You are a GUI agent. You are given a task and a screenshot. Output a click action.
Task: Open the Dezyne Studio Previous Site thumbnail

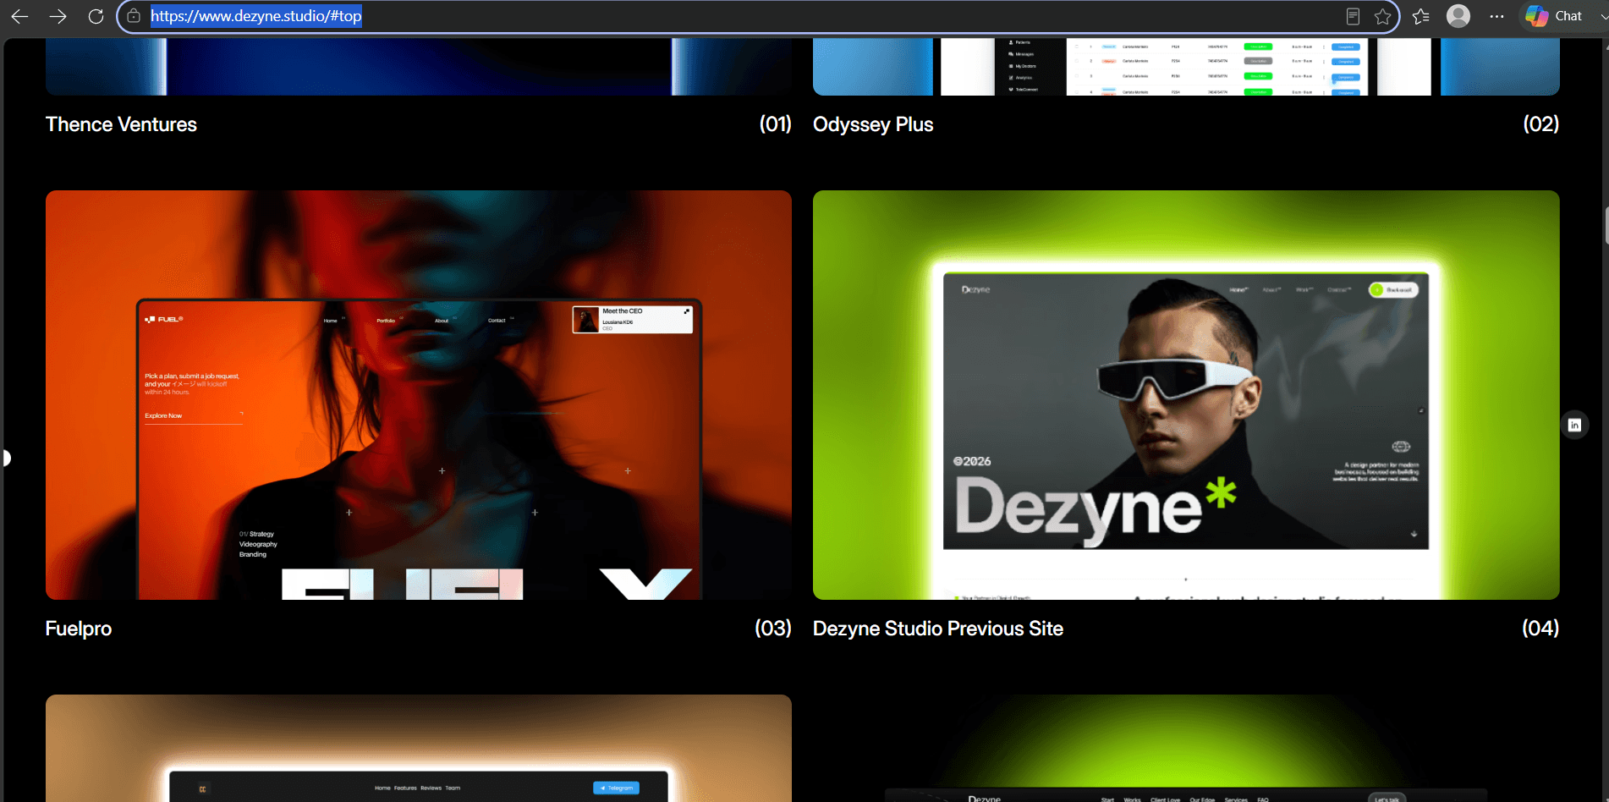1186,395
